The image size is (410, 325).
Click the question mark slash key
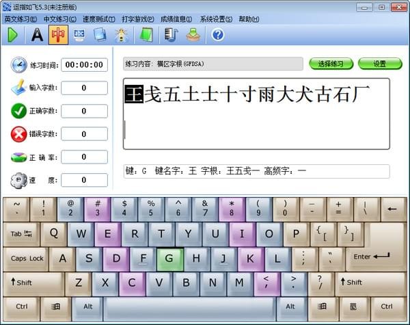pyautogui.click(x=320, y=284)
